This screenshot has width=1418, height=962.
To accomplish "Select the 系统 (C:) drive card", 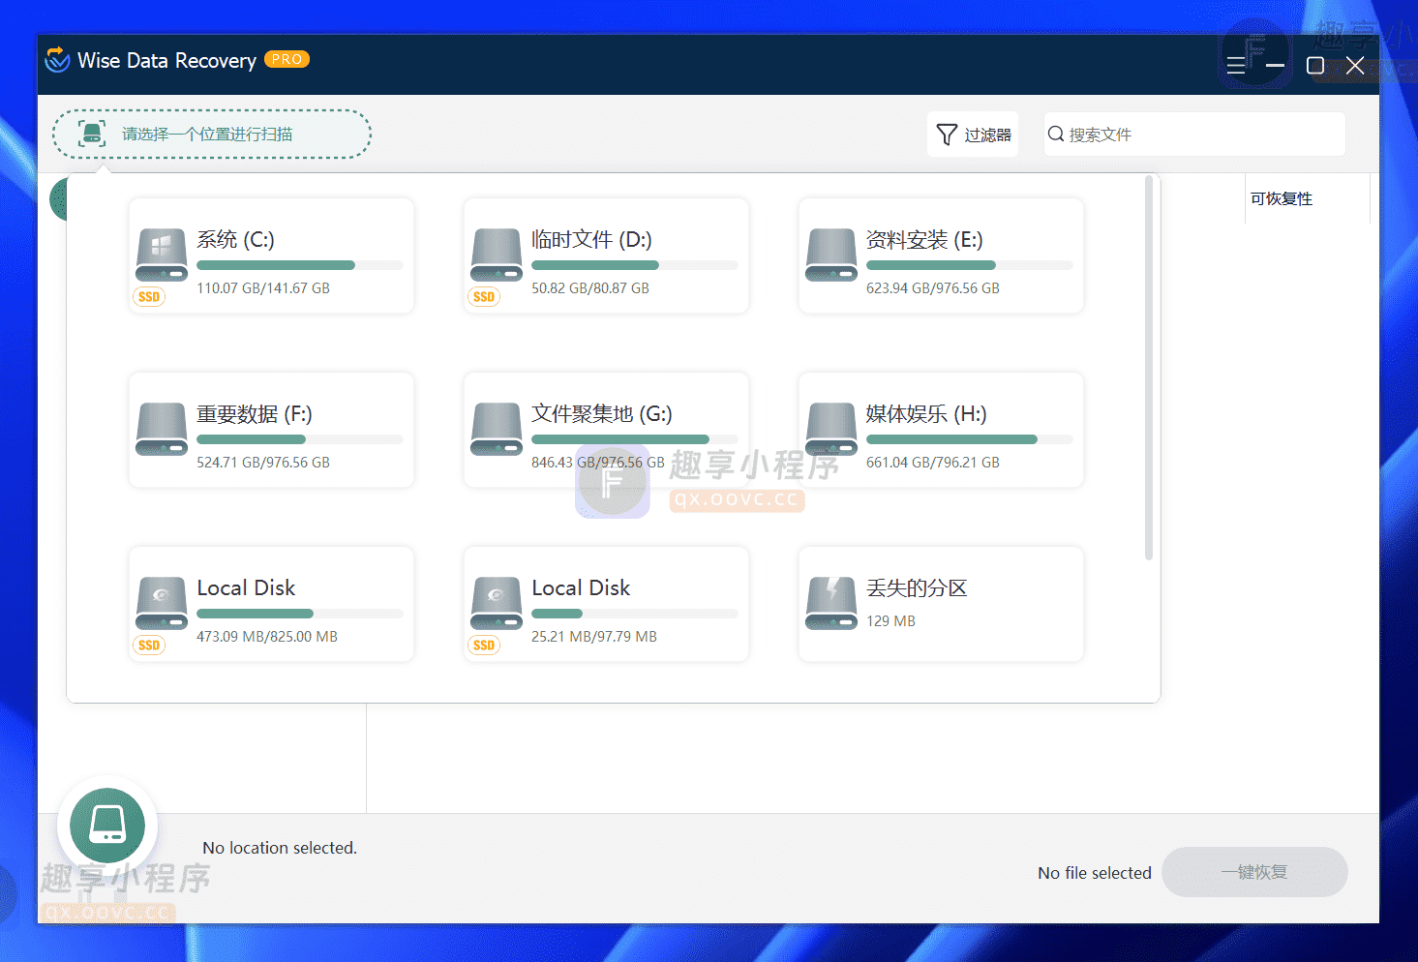I will click(x=271, y=256).
